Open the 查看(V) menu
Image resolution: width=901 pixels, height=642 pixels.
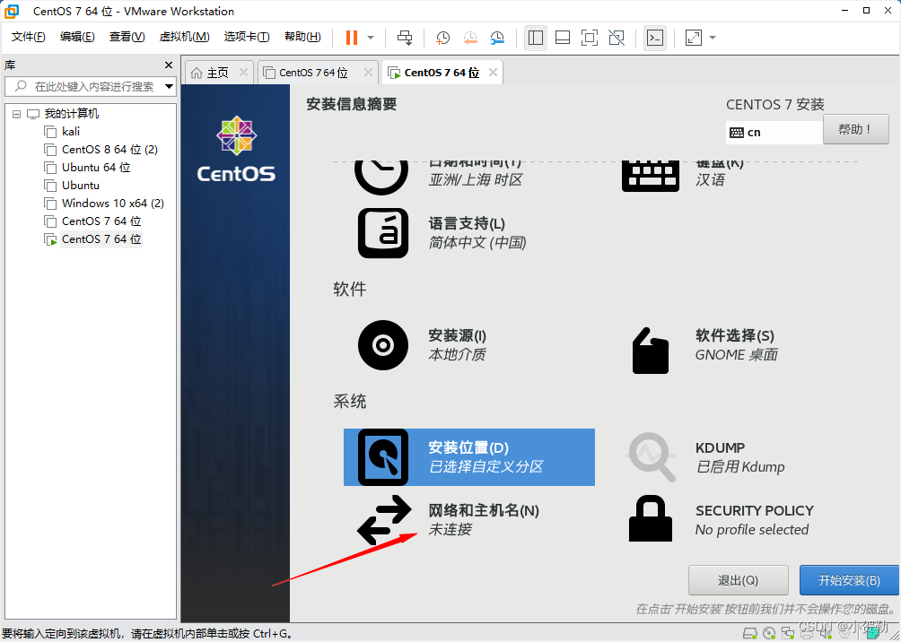(127, 37)
